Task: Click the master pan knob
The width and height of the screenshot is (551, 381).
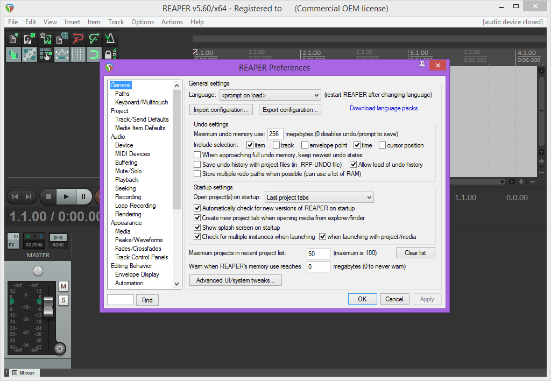Action: (38, 271)
